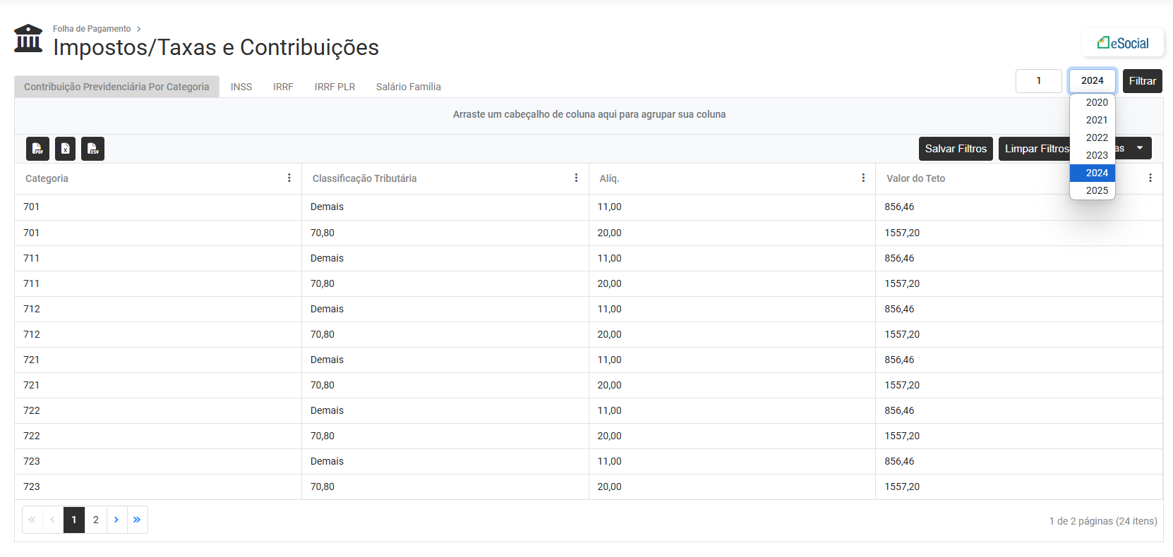Go to the next page arrow
1173x557 pixels.
[116, 520]
